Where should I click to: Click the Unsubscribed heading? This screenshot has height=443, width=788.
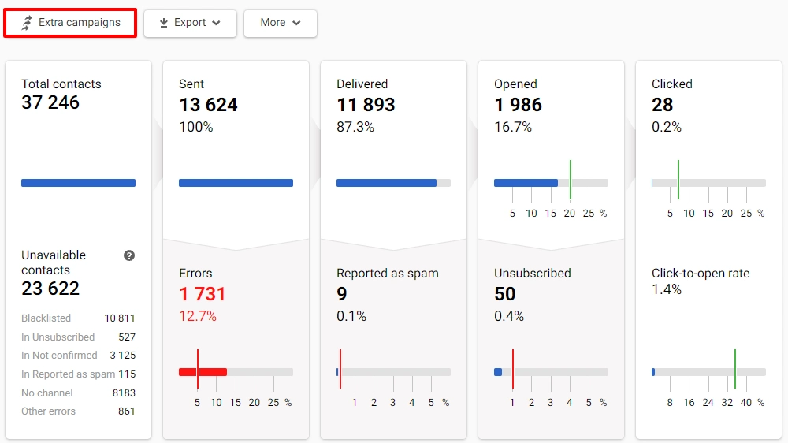pyautogui.click(x=532, y=273)
